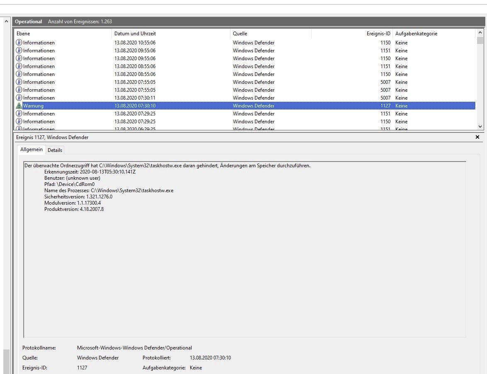Click the Pfad \Device\CdRom0 line
487x374 pixels.
click(70, 184)
